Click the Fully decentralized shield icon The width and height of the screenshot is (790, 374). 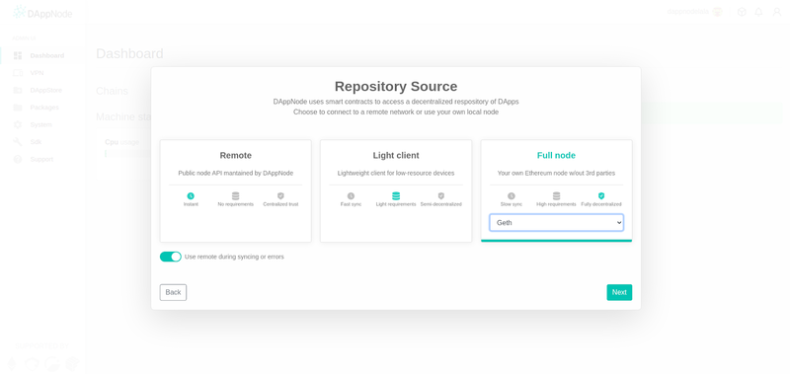click(x=601, y=195)
